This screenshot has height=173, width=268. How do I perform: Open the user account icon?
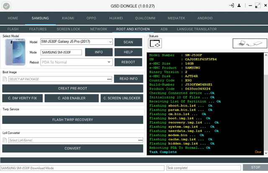[x=239, y=5]
